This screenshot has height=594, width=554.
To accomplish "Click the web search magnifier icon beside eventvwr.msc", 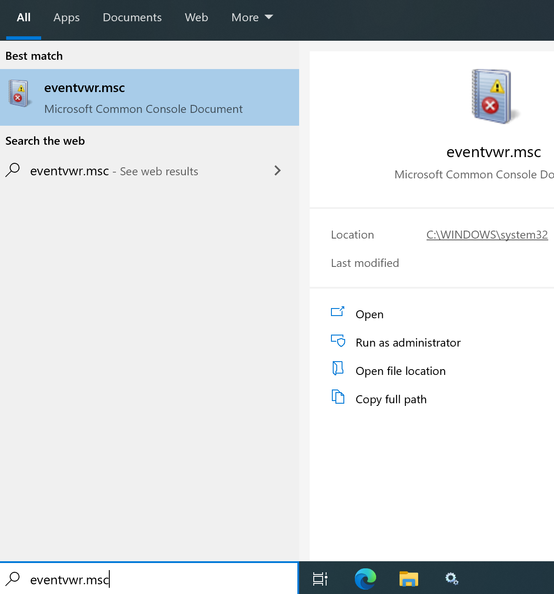I will 13,170.
